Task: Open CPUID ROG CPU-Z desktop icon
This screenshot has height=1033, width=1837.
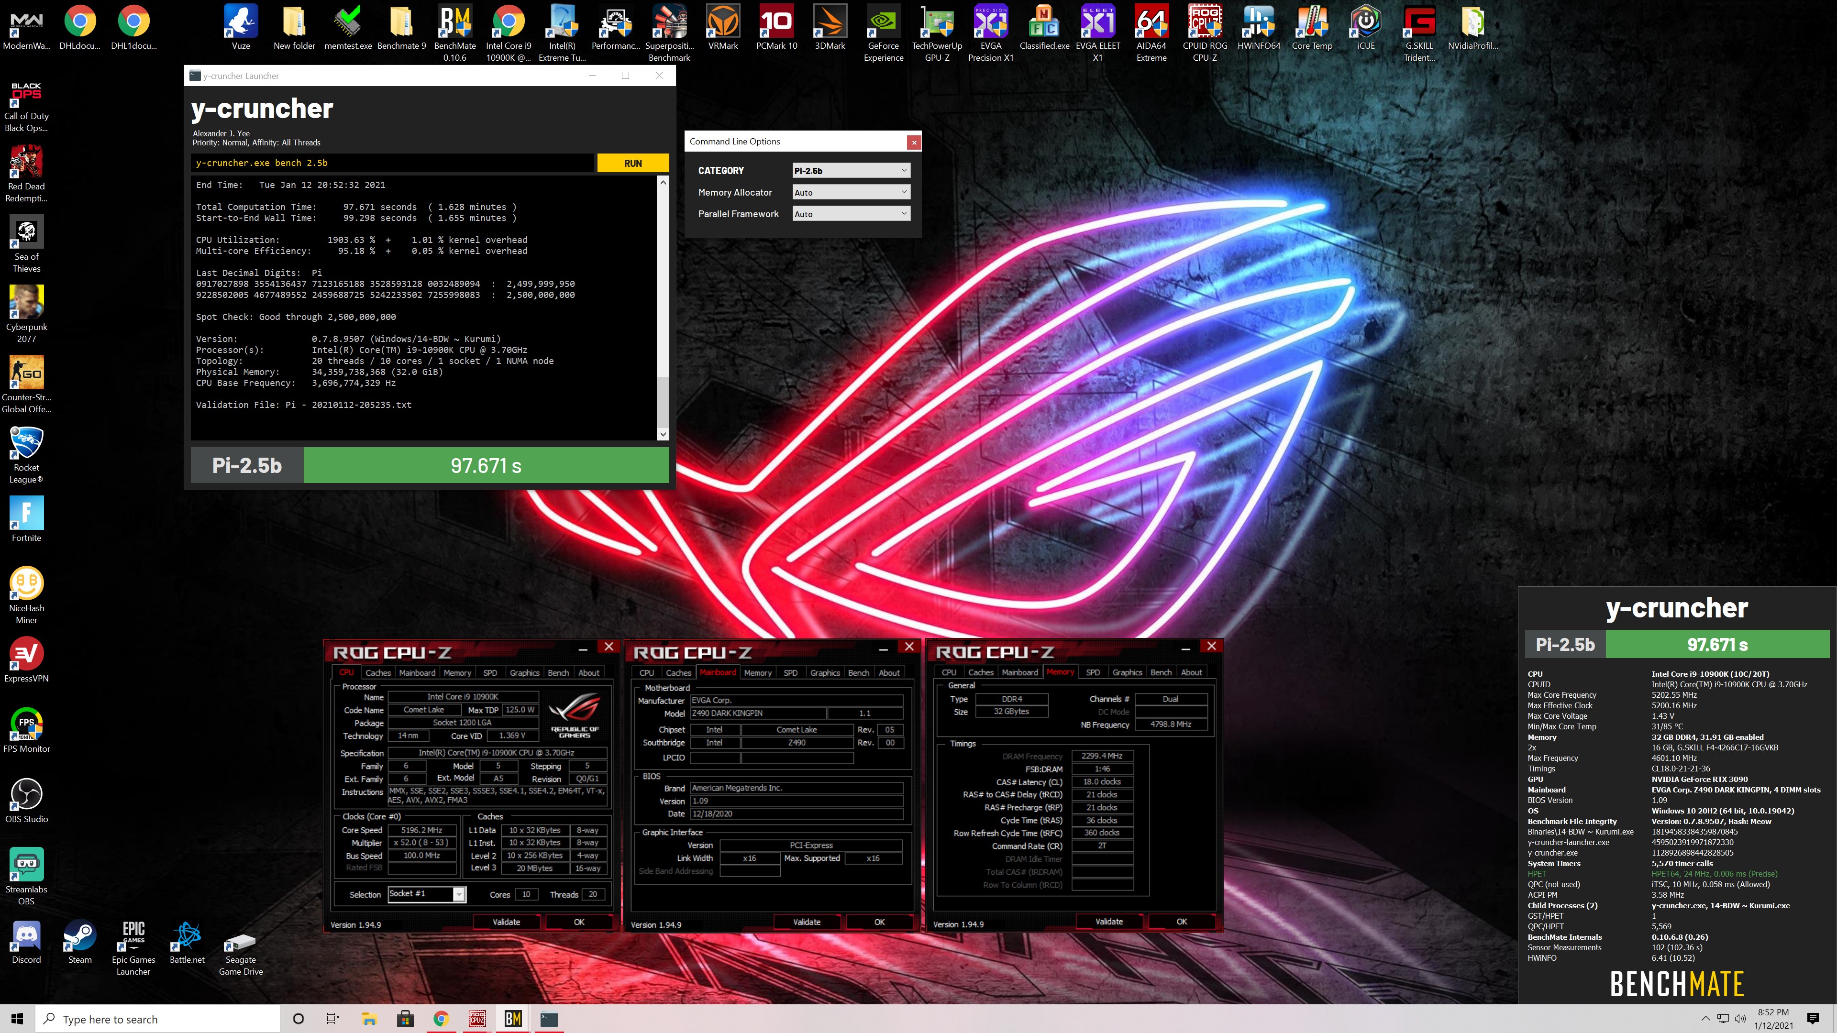Action: (x=1205, y=32)
